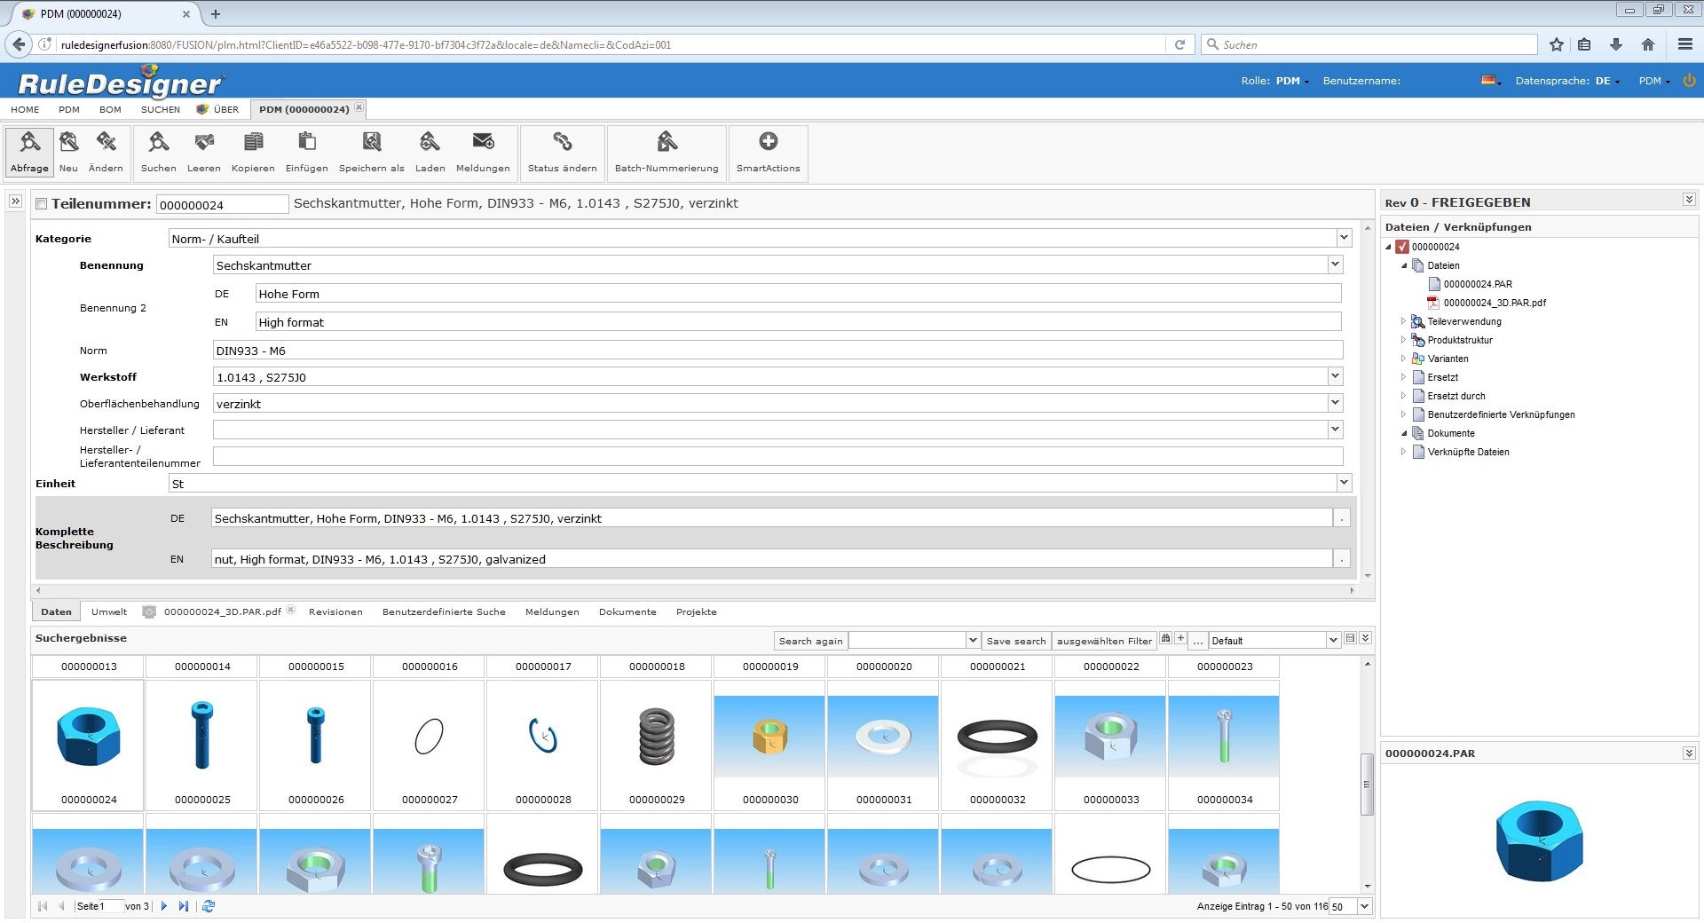
Task: Click the Ändern toolbar icon
Action: point(106,142)
